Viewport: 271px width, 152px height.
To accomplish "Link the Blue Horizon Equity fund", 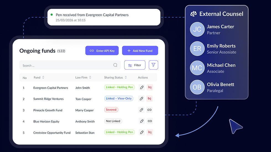I will [150, 121].
